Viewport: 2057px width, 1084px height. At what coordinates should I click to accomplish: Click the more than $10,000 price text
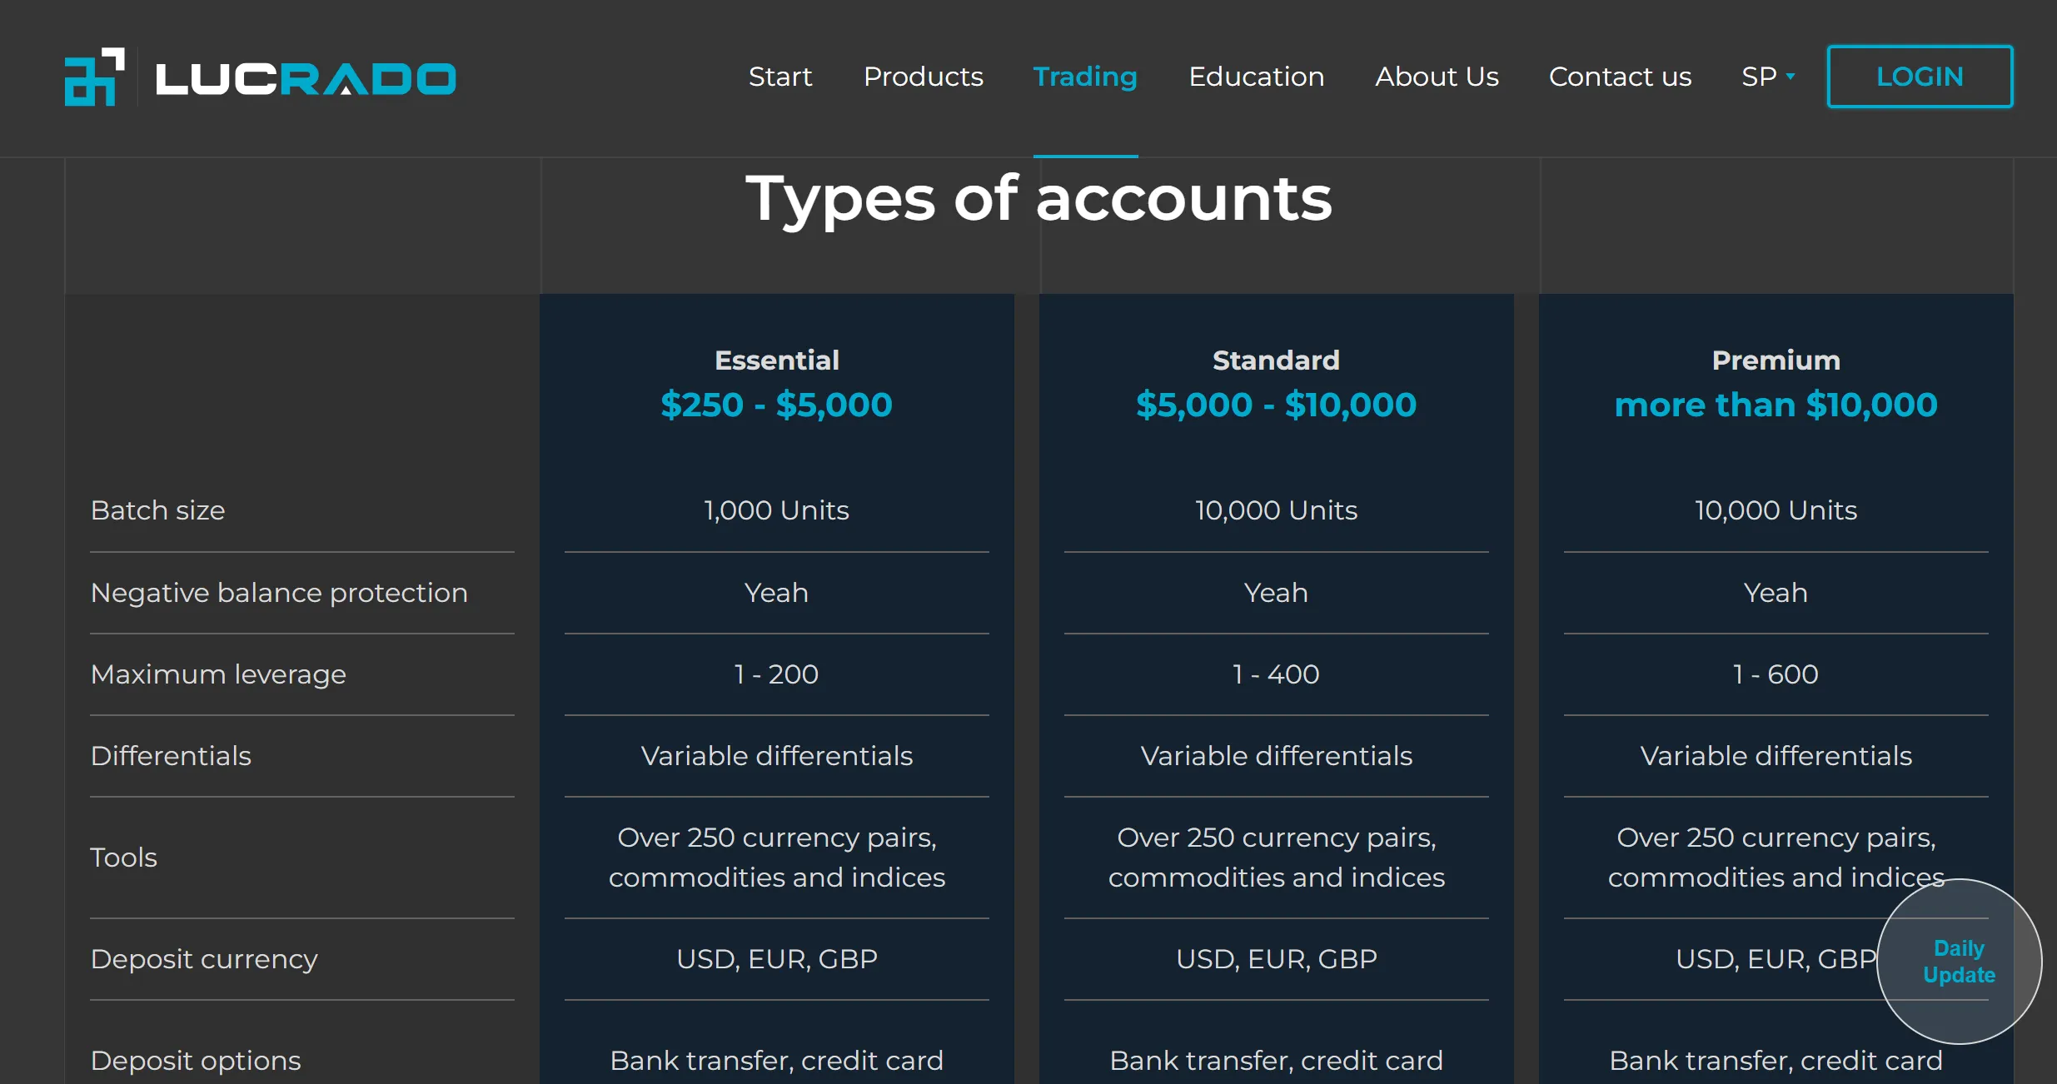click(x=1776, y=405)
